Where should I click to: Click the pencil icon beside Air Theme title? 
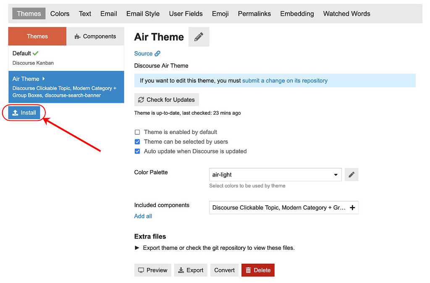pyautogui.click(x=199, y=37)
